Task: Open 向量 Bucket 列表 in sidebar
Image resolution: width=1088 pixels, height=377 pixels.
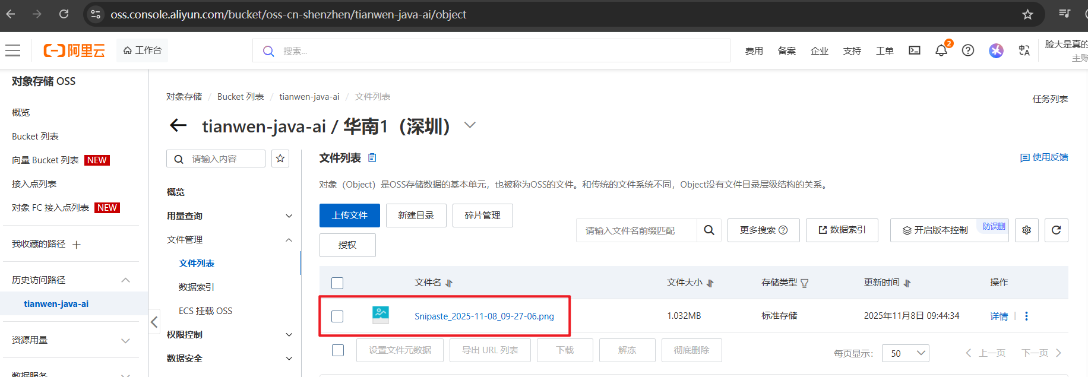Action: click(45, 160)
